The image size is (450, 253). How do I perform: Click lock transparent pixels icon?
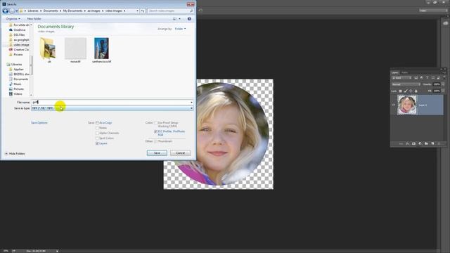(400, 91)
